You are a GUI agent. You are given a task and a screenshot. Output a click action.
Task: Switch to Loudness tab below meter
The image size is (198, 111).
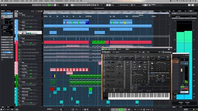coord(180,107)
